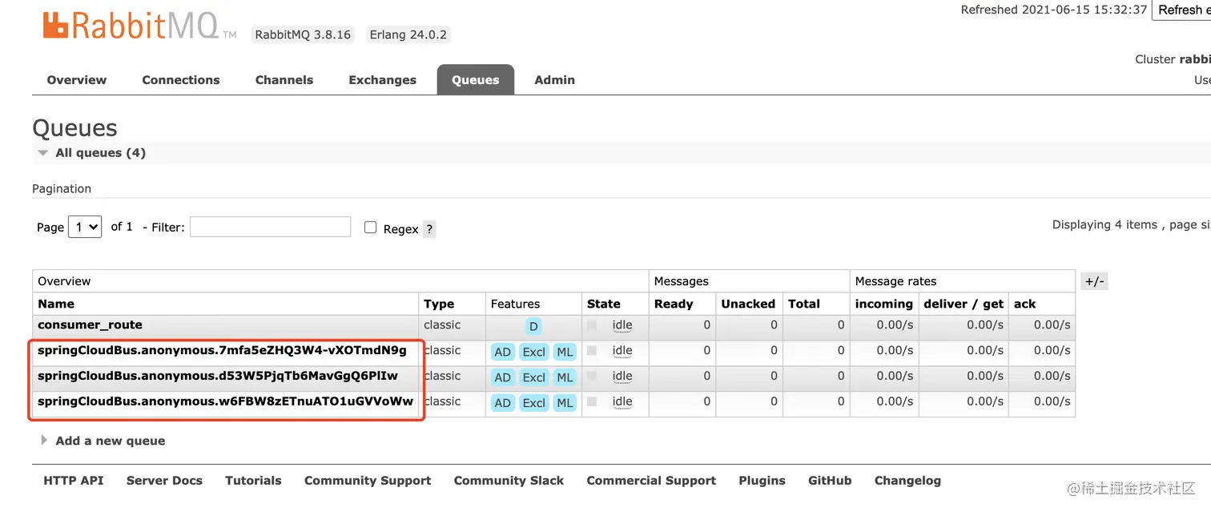Open the Plugins link
The height and width of the screenshot is (512, 1211).
pyautogui.click(x=762, y=481)
